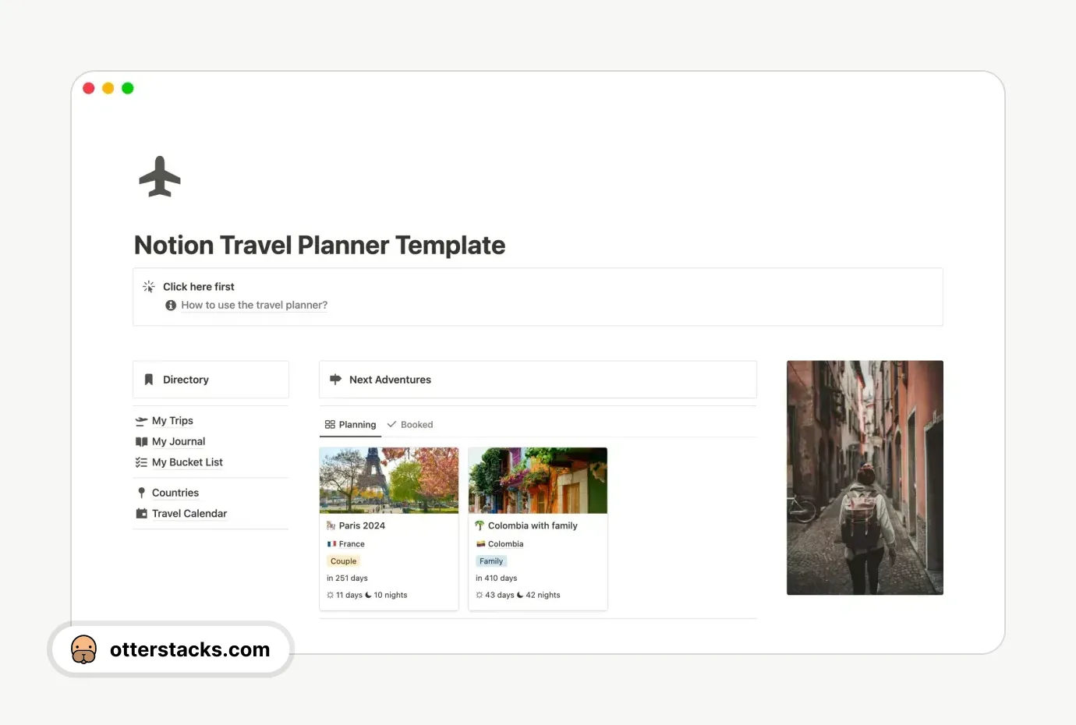The height and width of the screenshot is (725, 1076).
Task: Click the airplane page icon
Action: 160,176
